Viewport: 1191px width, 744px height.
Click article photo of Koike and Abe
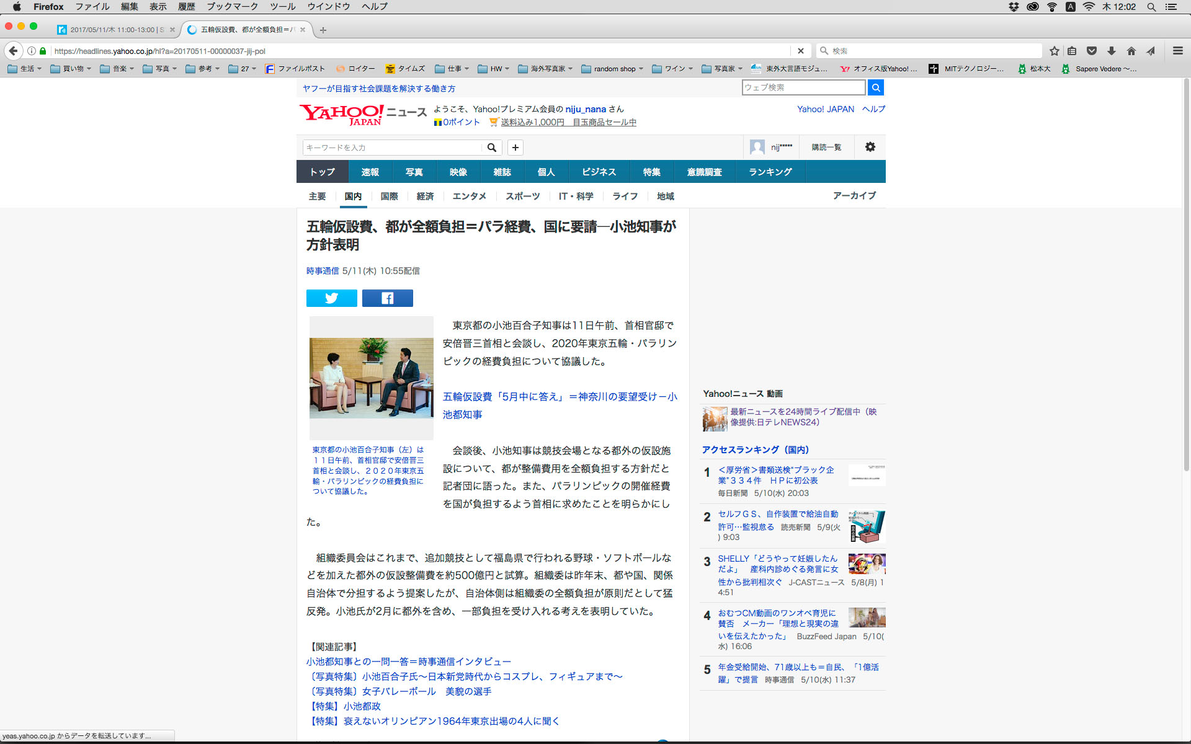371,378
